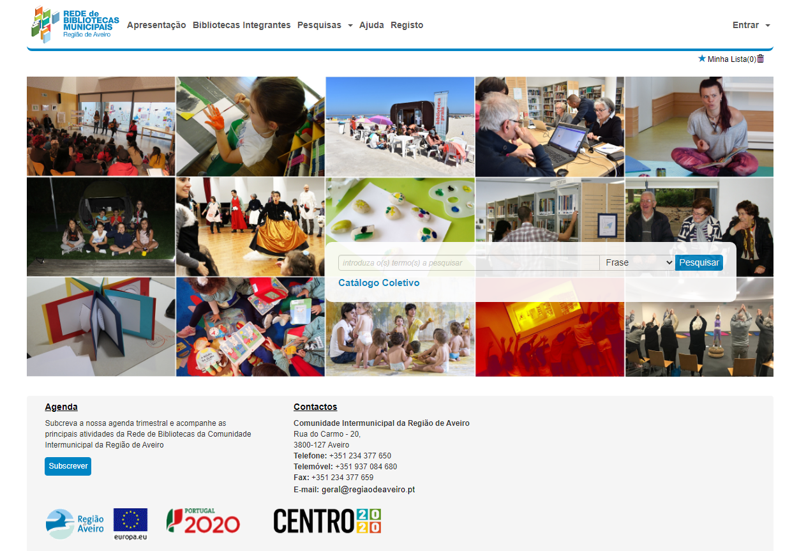Empty list using the trash icon
This screenshot has height=551, width=792.
click(x=760, y=58)
